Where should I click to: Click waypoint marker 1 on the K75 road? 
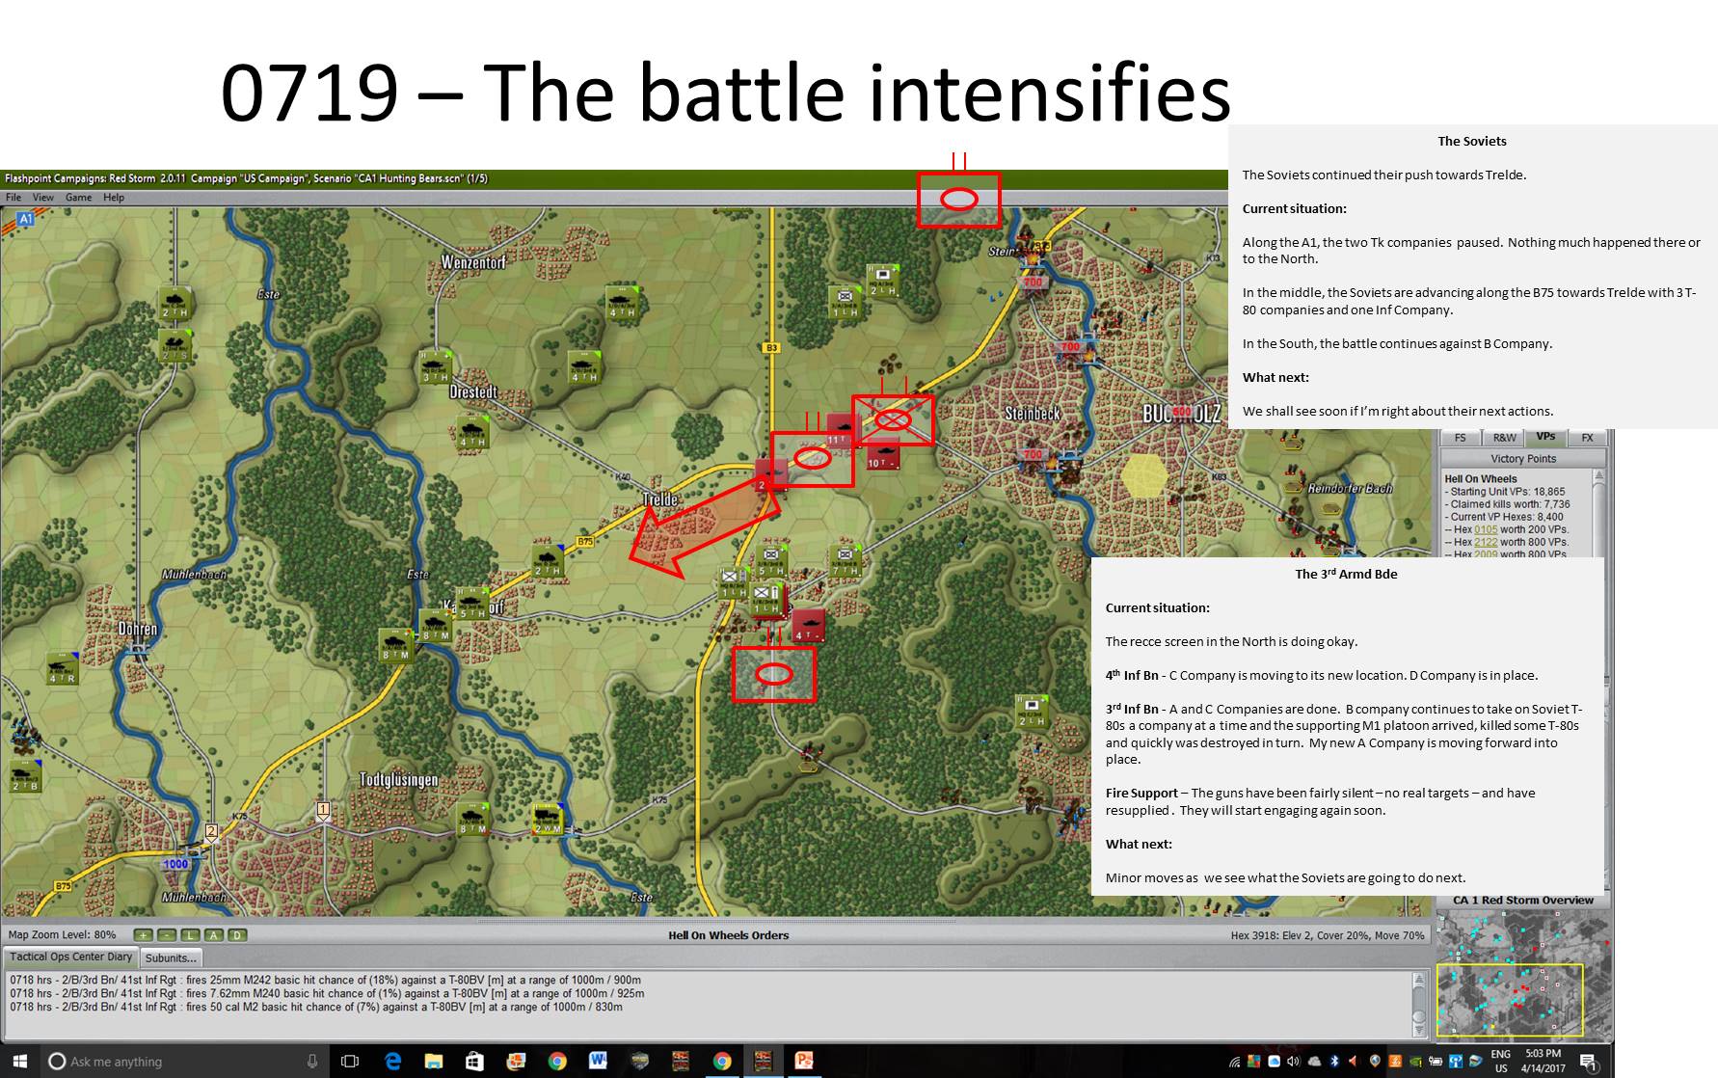pyautogui.click(x=324, y=810)
